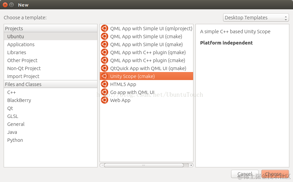Click the icon next to QML App Simple UI (qmake)
Viewport: 293px width, 182px height.
click(x=105, y=45)
